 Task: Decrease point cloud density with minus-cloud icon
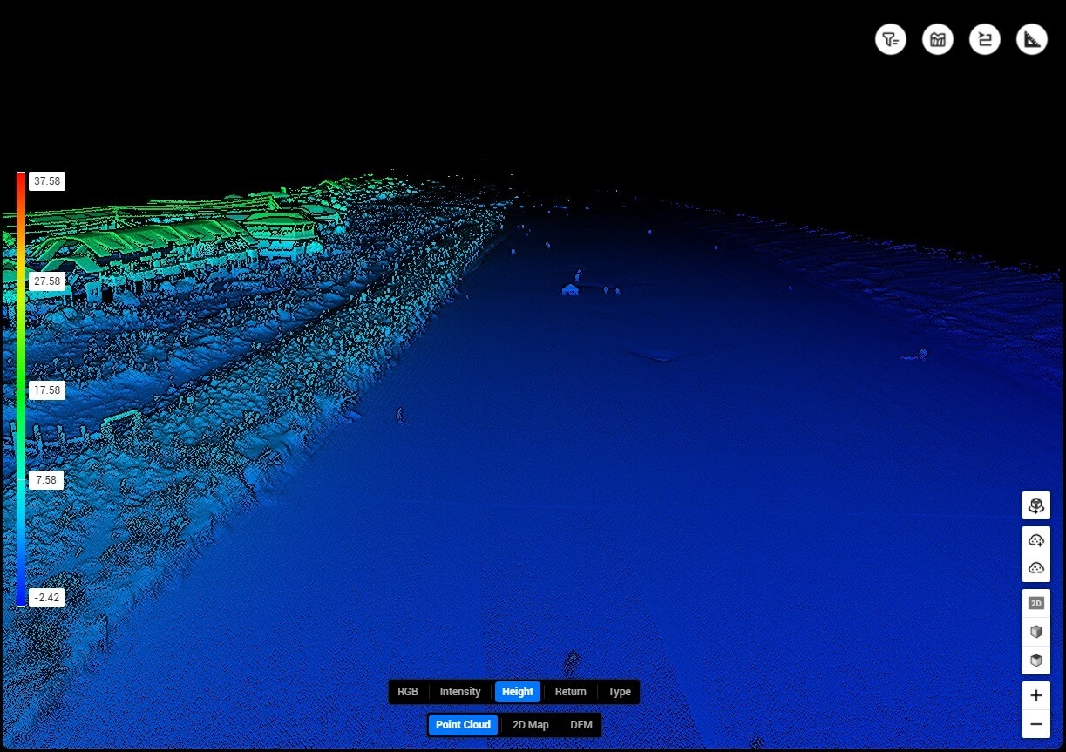tap(1035, 568)
